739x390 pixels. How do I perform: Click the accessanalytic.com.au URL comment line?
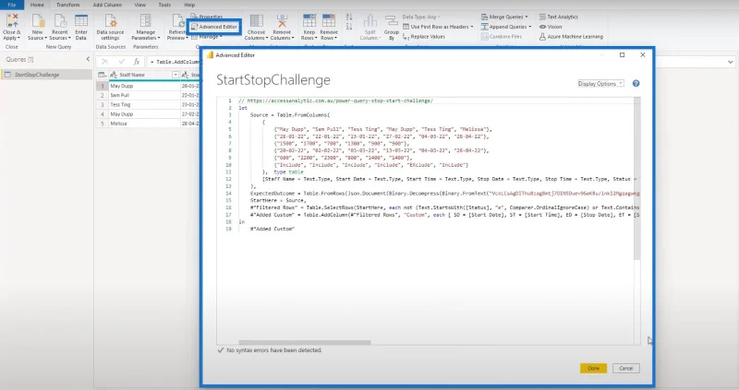click(335, 100)
